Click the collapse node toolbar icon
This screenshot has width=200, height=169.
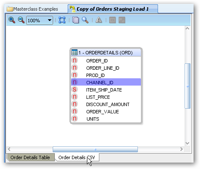click(x=112, y=20)
